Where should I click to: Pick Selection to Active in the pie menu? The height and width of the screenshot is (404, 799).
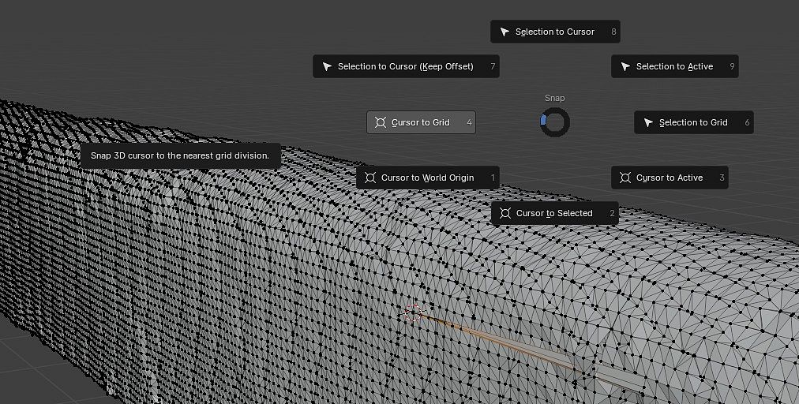(674, 67)
